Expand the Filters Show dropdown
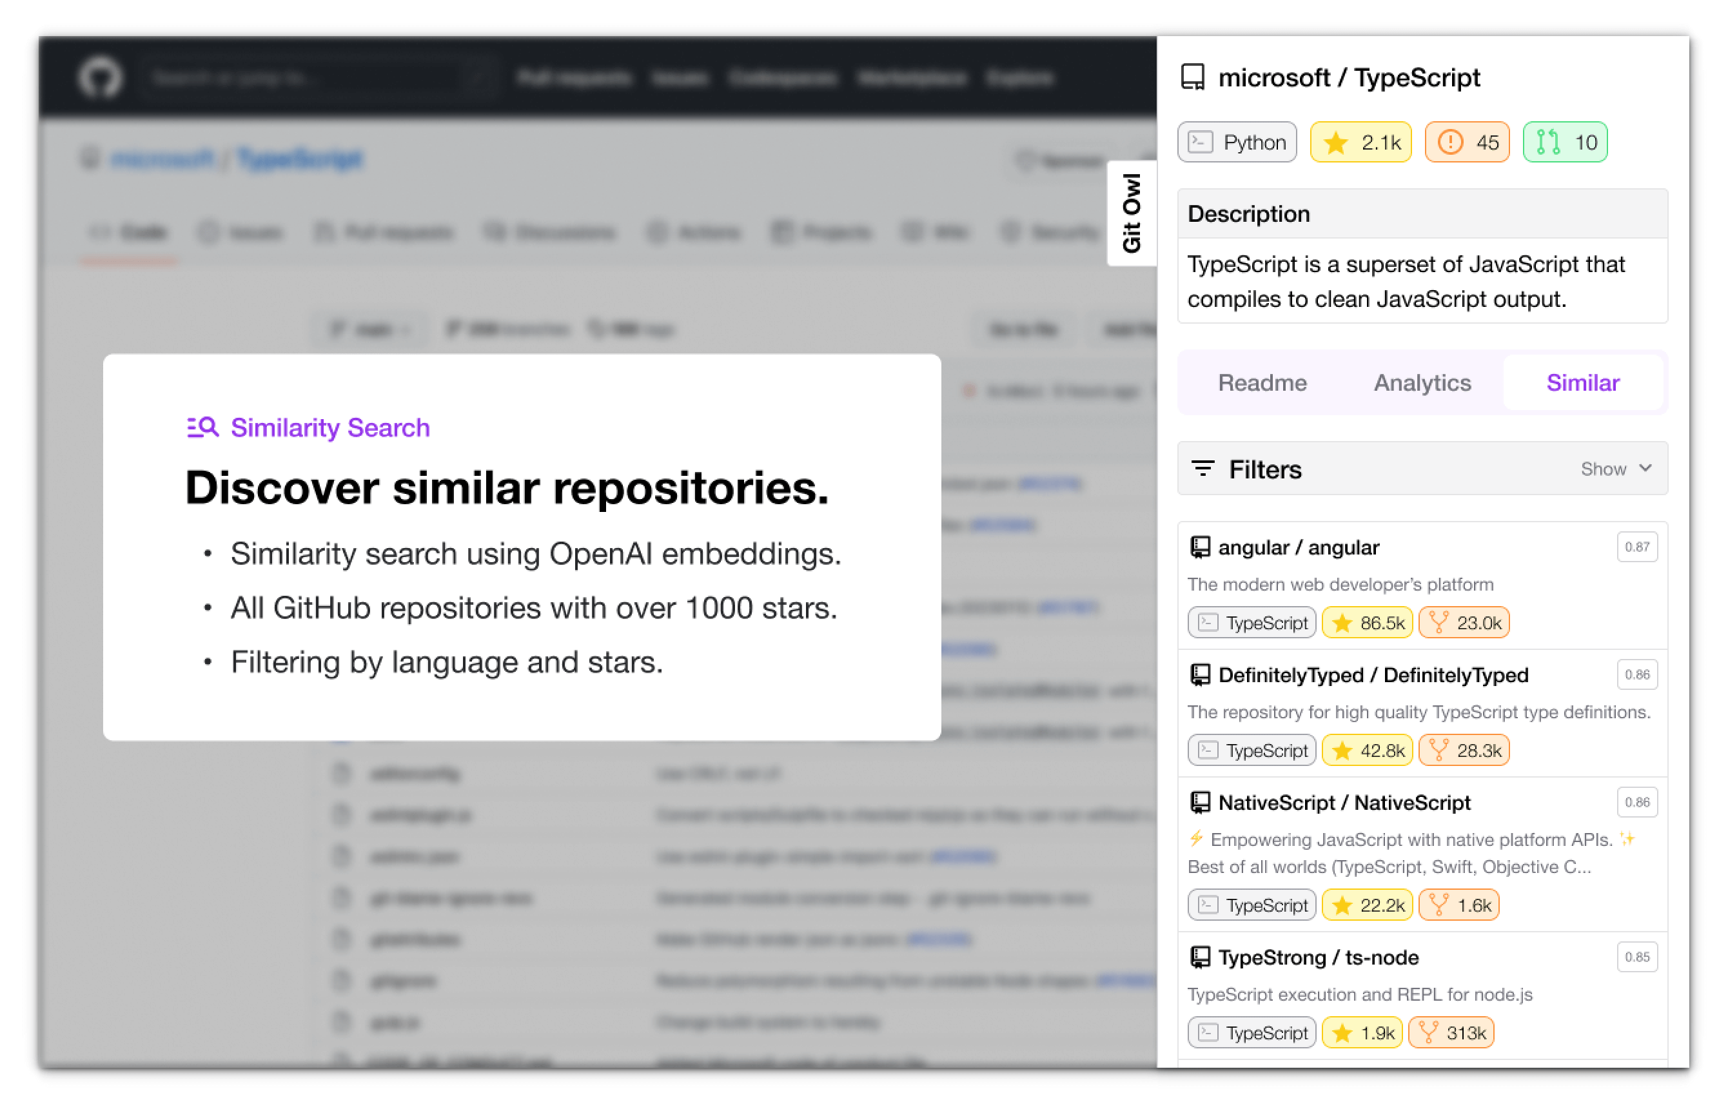 [x=1616, y=468]
